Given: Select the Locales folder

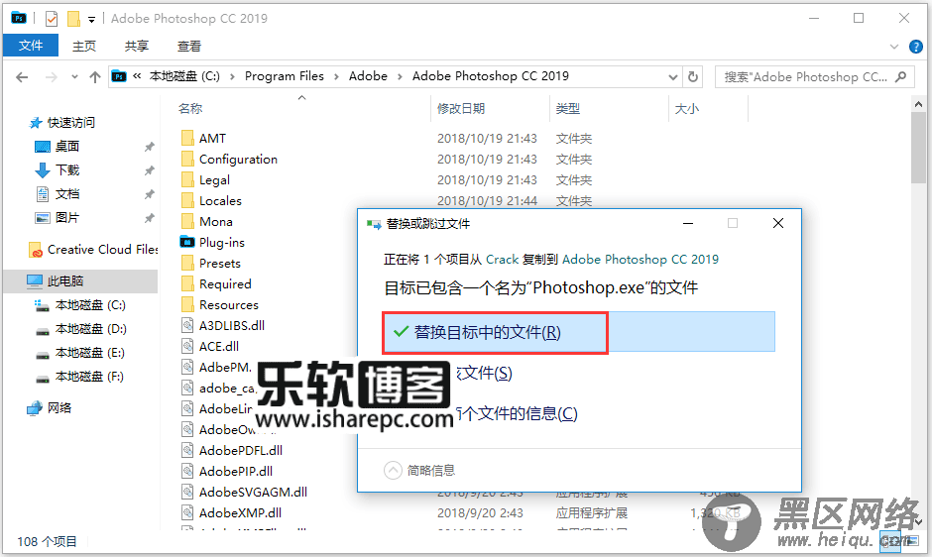Looking at the screenshot, I should 220,200.
